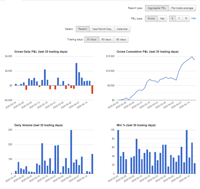Select the Calendar tab
The height and width of the screenshot is (189, 200).
pyautogui.click(x=122, y=29)
